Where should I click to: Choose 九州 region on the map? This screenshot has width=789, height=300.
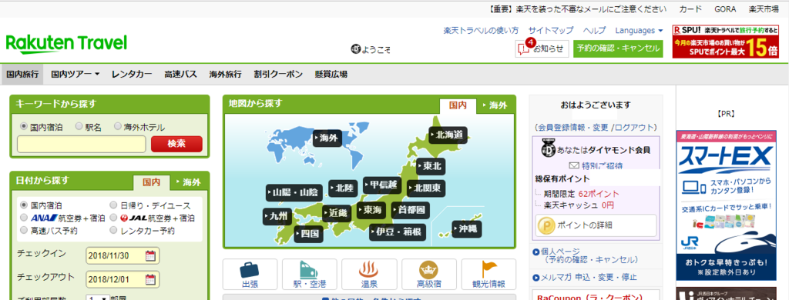pyautogui.click(x=277, y=216)
